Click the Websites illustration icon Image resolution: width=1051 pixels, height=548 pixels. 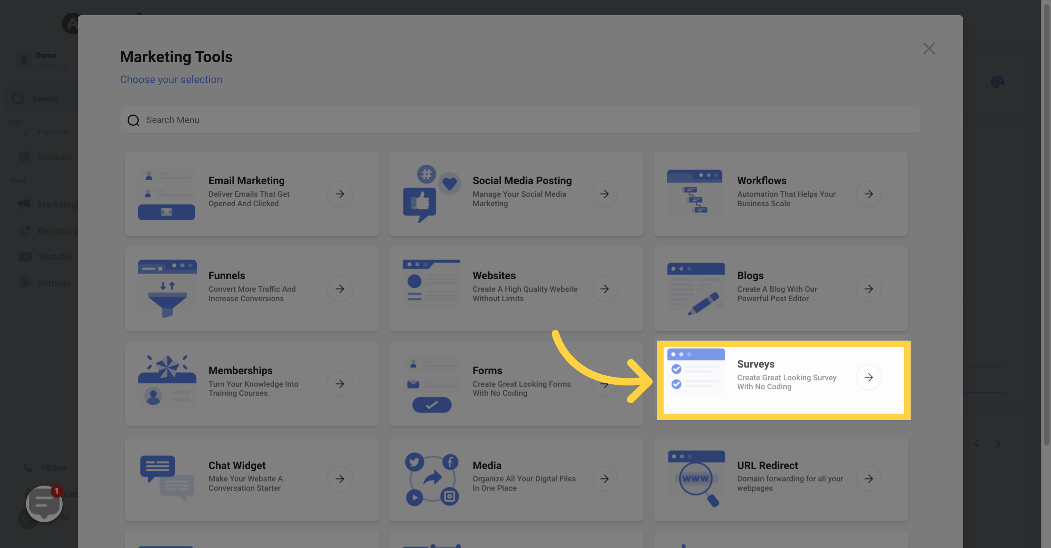[x=431, y=283]
